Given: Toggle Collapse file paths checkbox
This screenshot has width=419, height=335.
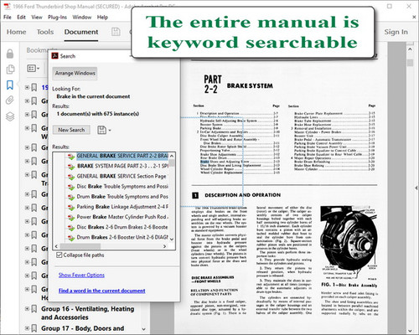Looking at the screenshot, I should [x=59, y=255].
